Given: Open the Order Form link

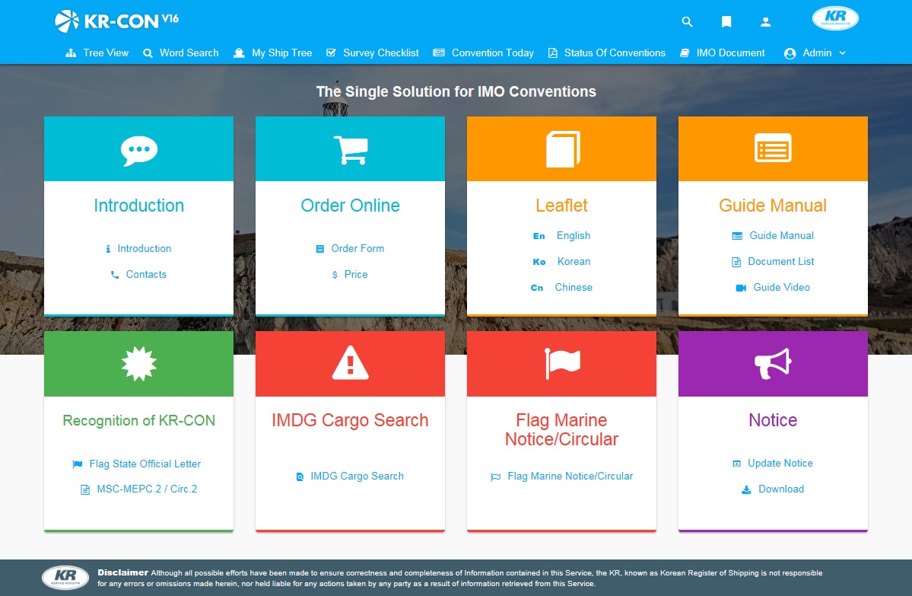Looking at the screenshot, I should 357,249.
